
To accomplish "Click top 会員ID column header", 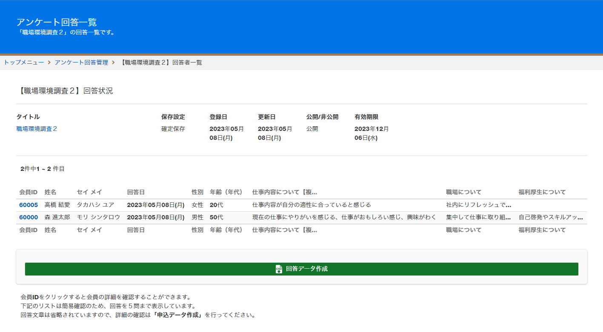I will (29, 193).
